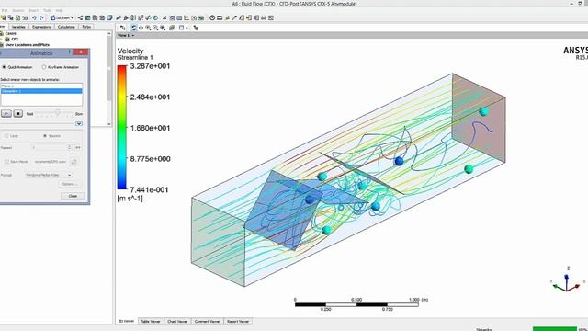Open the viewport layout dropdown arrow
588x331 pixels.
pos(187,28)
